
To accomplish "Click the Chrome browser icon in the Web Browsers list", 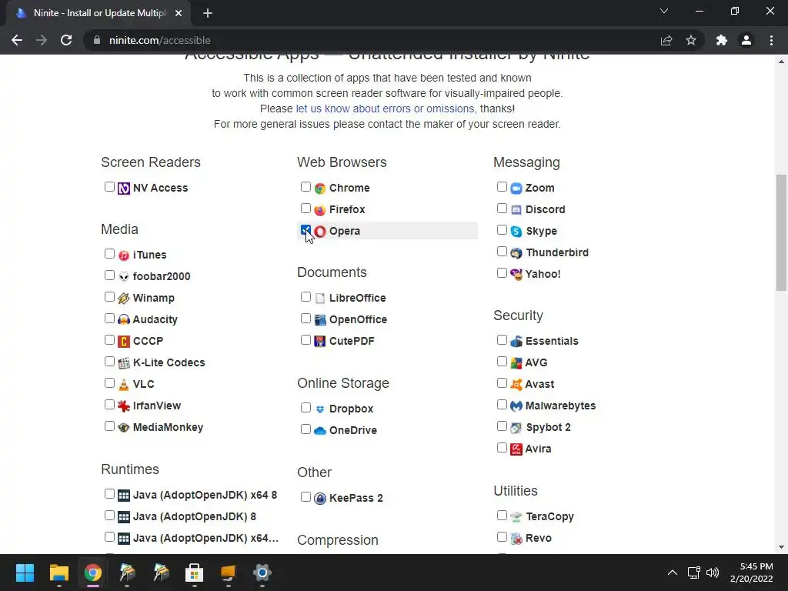I will click(x=320, y=189).
